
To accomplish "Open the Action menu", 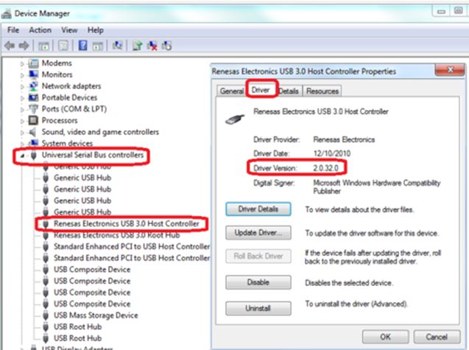I will (40, 30).
